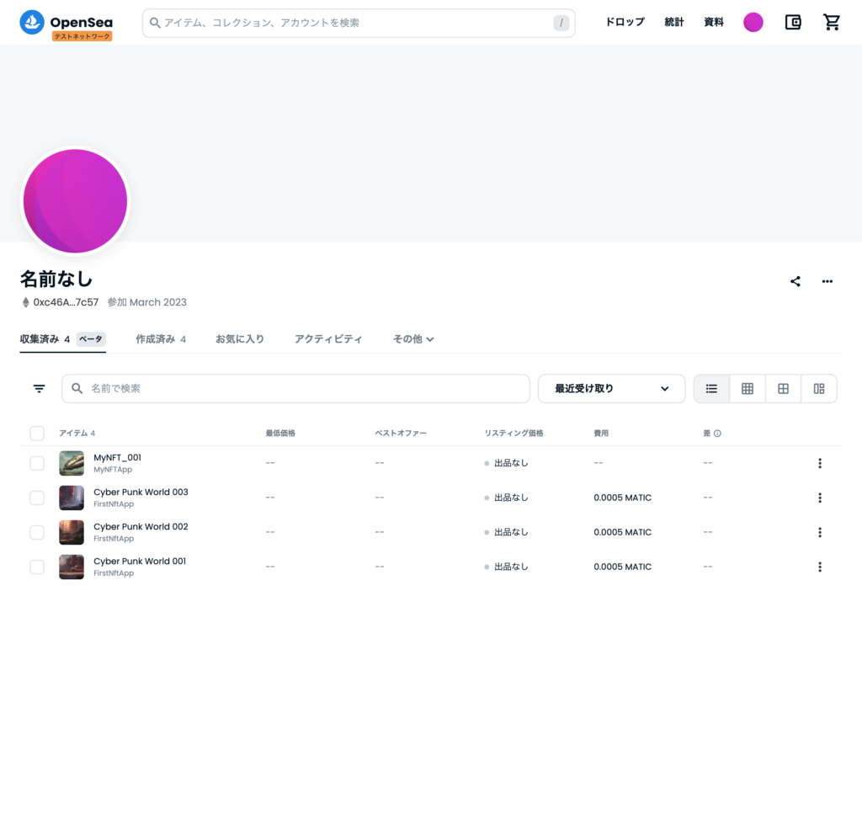Image resolution: width=862 pixels, height=820 pixels.
Task: Click the 参加 March 2023 text
Action: coord(146,302)
